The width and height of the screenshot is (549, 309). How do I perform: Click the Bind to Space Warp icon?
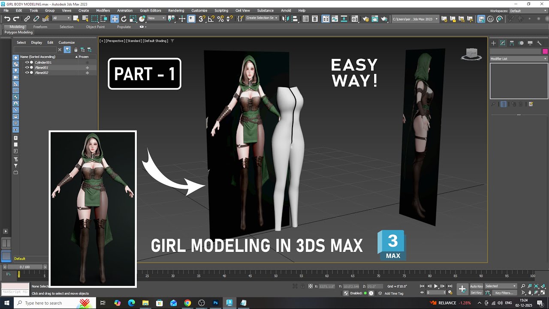[x=45, y=18]
